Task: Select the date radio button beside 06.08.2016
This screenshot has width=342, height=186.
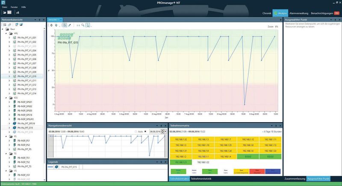Action: tap(145, 131)
